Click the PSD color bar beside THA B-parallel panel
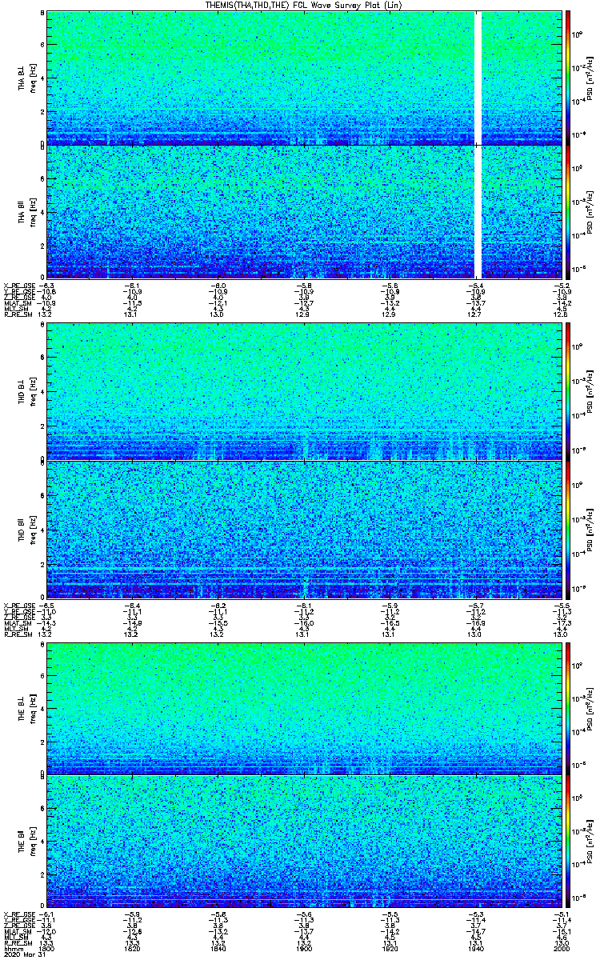The image size is (600, 960). point(568,211)
